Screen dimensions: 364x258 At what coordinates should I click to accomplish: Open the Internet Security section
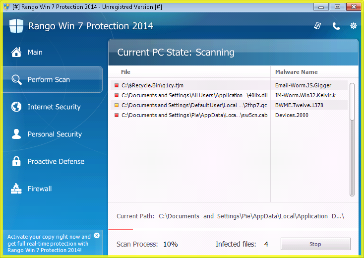pyautogui.click(x=53, y=107)
